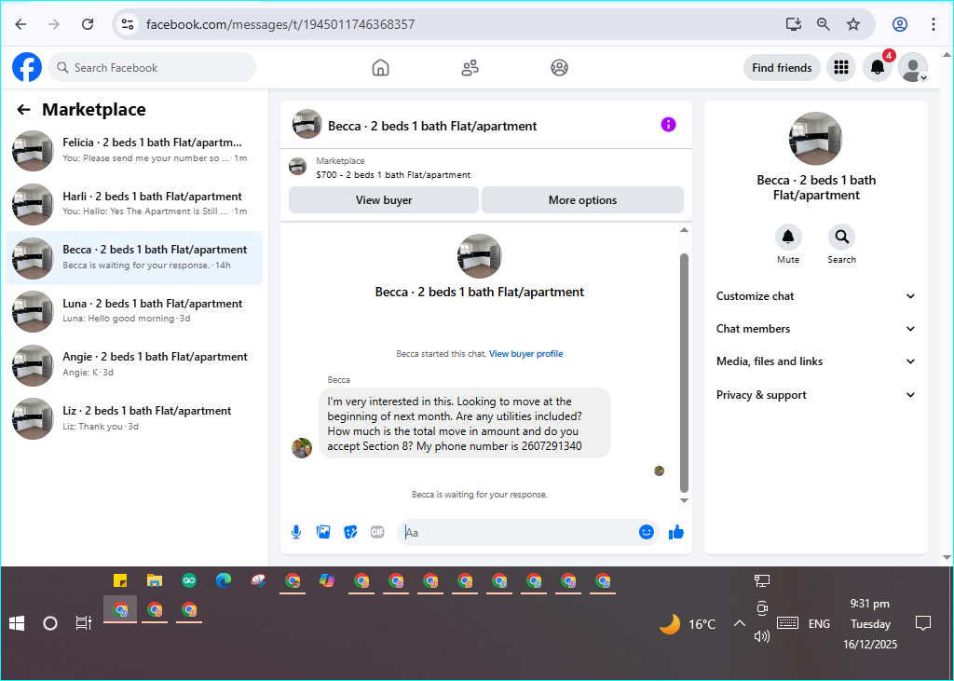
Task: Attach a photo file icon
Action: [x=323, y=533]
